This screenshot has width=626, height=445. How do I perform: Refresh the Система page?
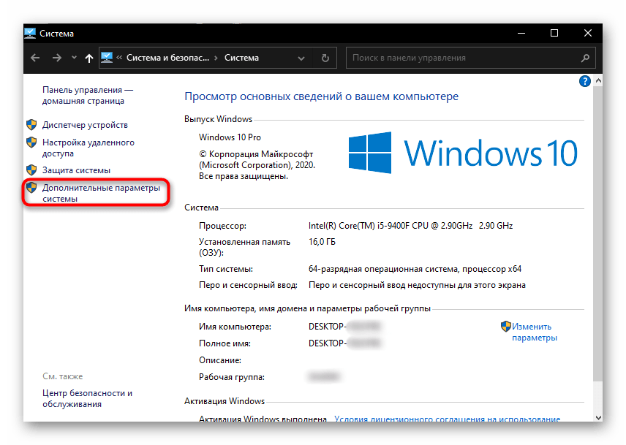(x=325, y=58)
